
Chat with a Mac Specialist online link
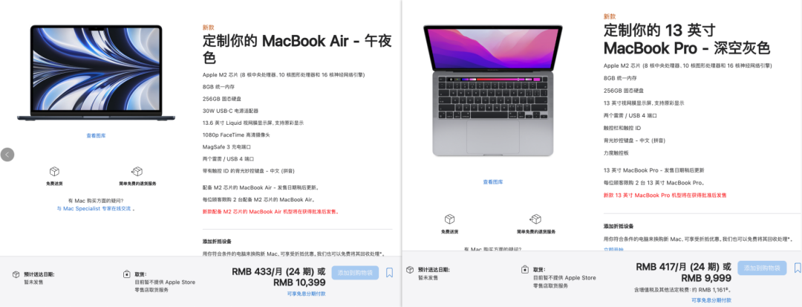pyautogui.click(x=94, y=209)
